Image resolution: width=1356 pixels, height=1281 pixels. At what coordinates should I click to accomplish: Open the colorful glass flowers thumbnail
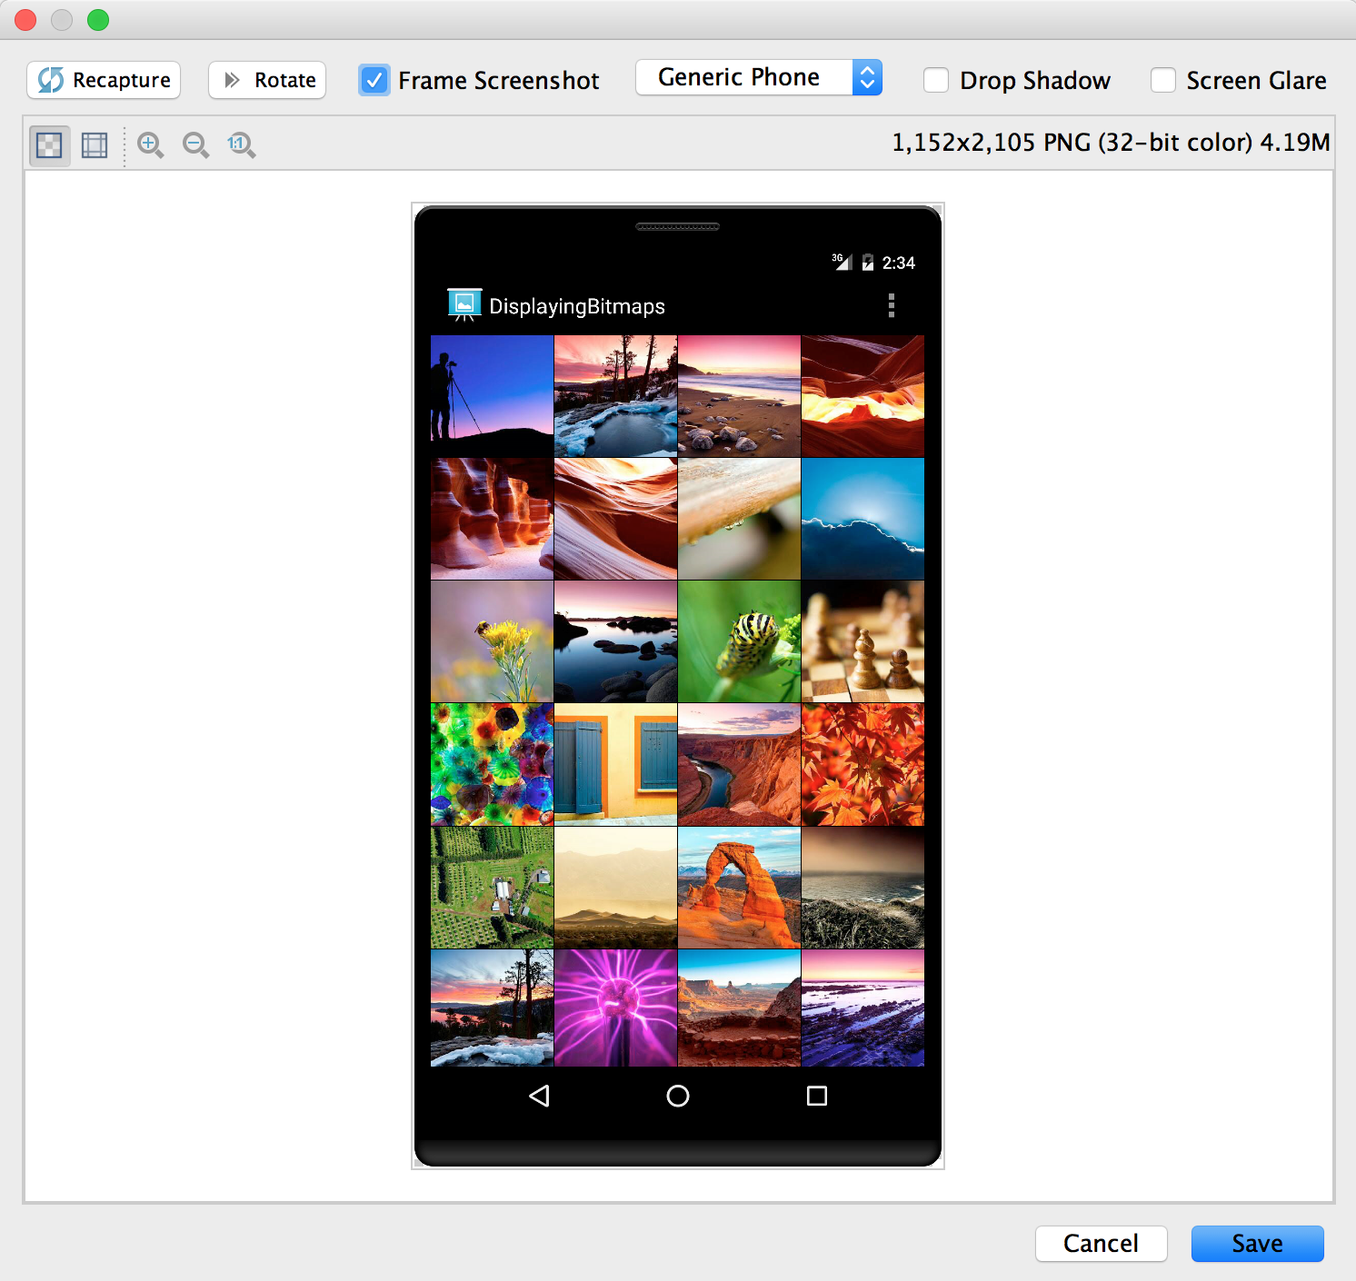(x=492, y=764)
